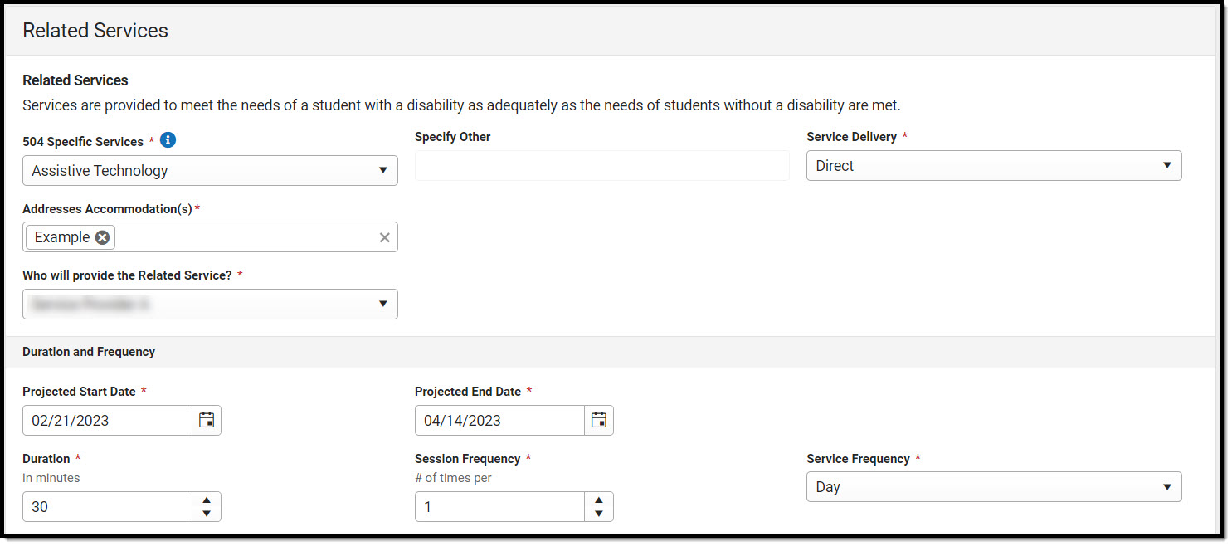Click into the Projected End Date field
The width and height of the screenshot is (1232, 546).
(x=499, y=421)
